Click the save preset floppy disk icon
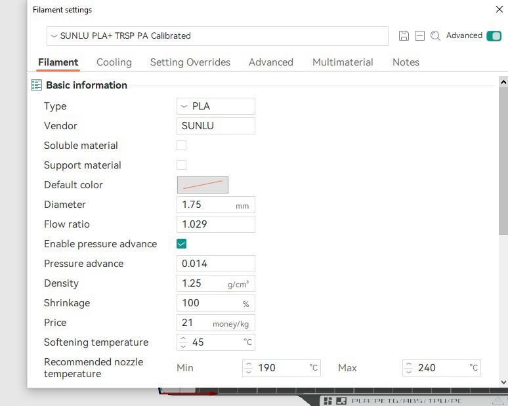Screen dimensions: 508x406 click(404, 36)
